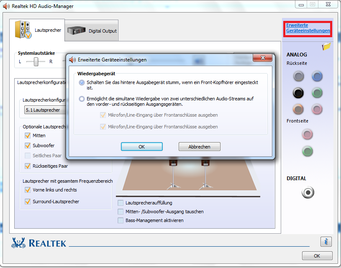Click the Realtek crab logo
Image resolution: width=341 pixels, height=268 pixels.
coord(18,243)
